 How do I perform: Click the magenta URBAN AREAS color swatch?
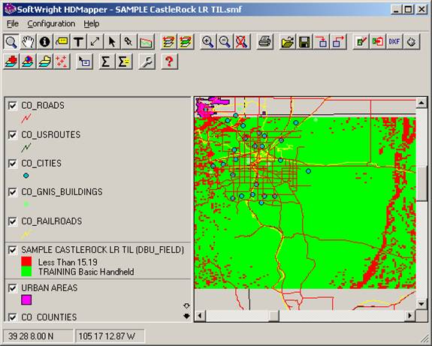(26, 299)
